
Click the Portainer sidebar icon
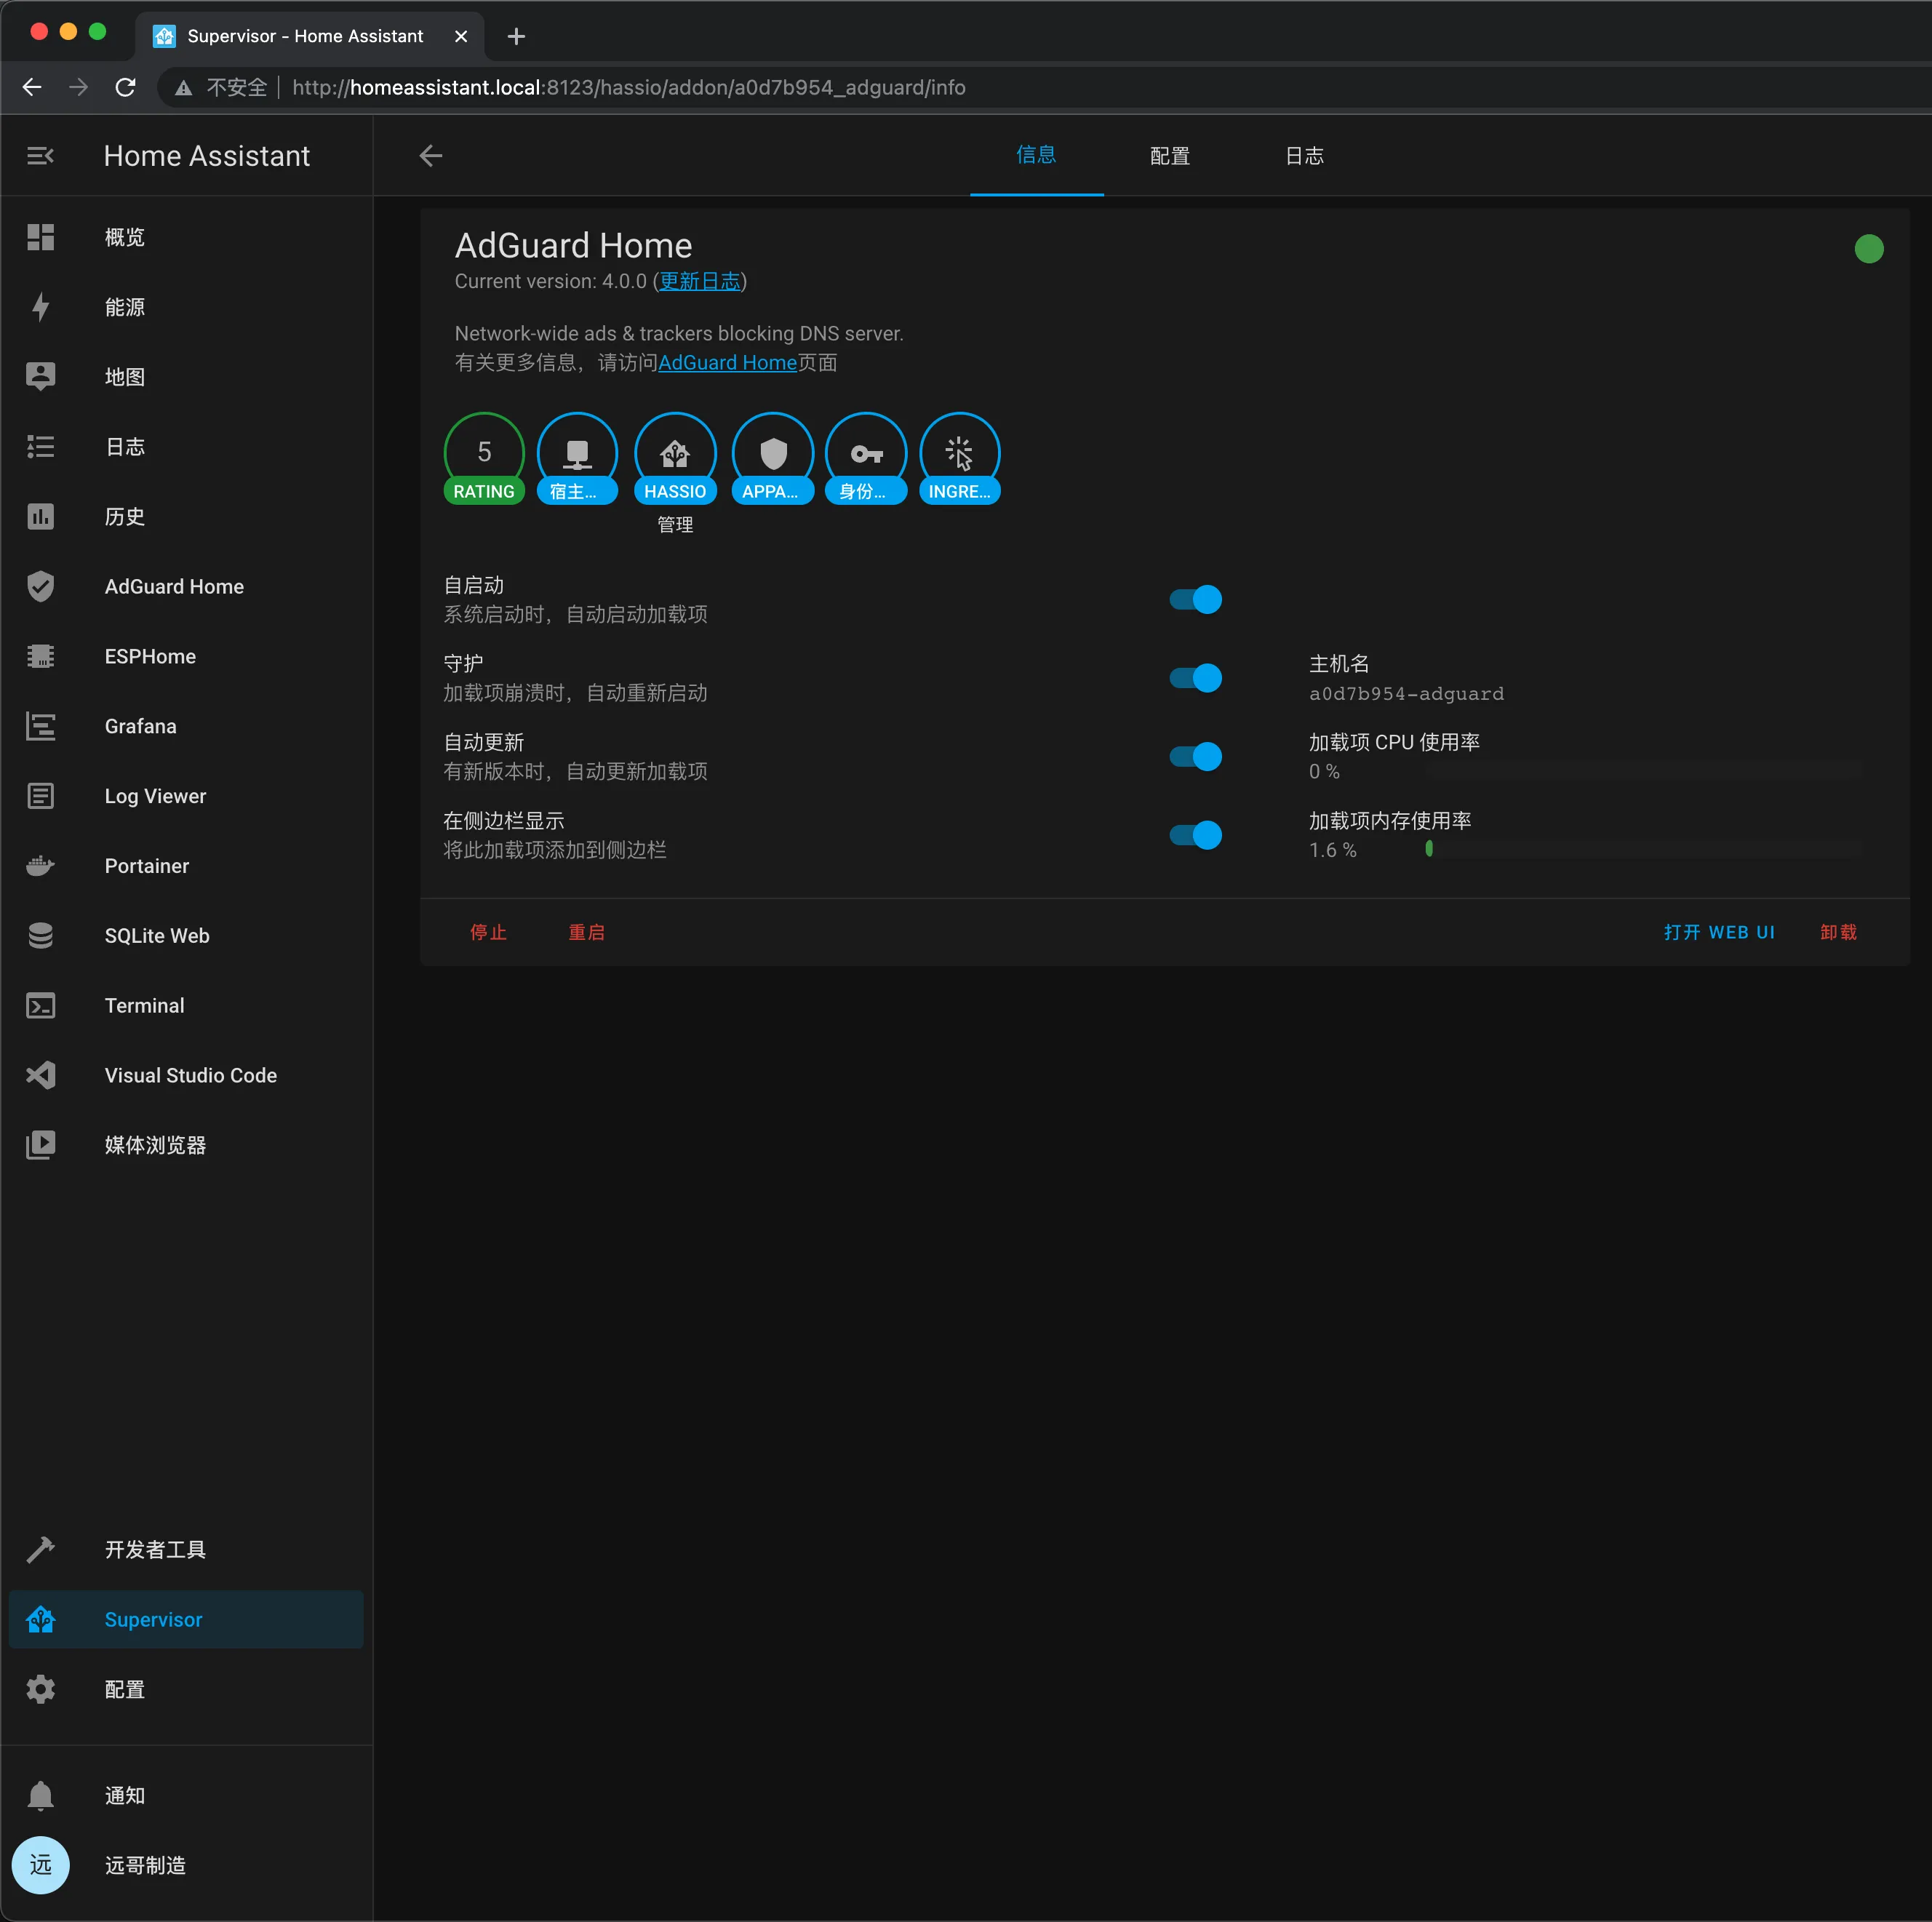tap(44, 866)
